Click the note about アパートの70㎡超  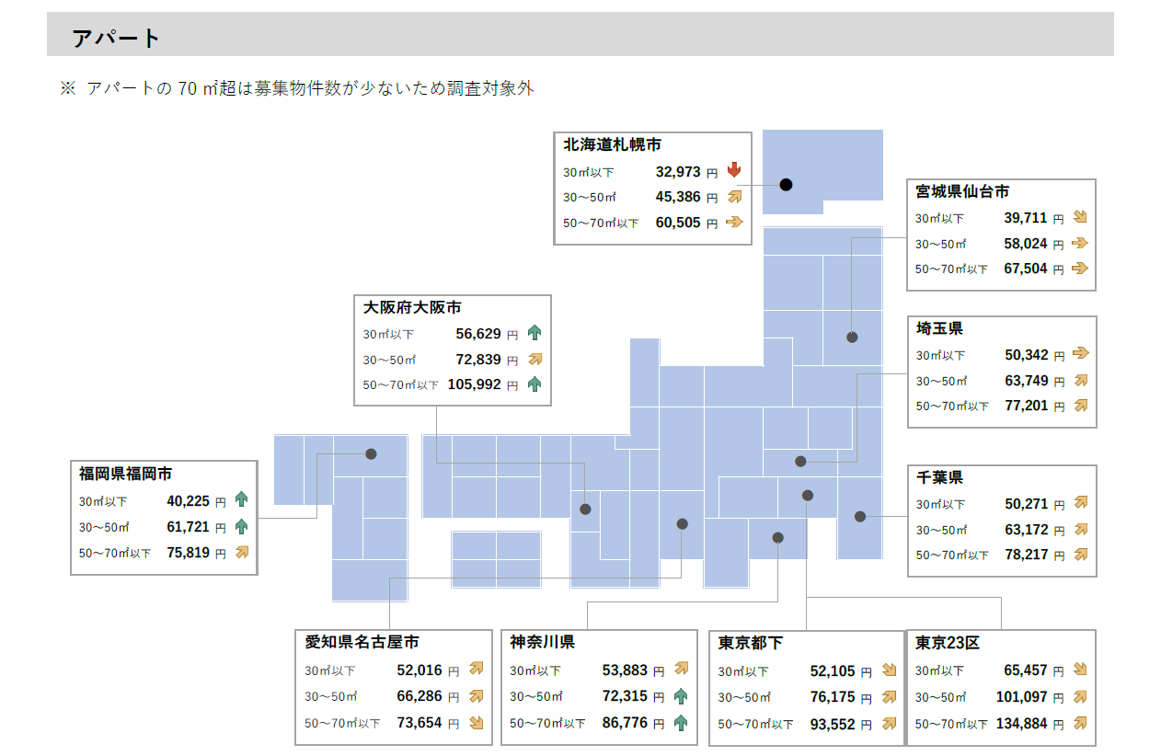pyautogui.click(x=297, y=88)
